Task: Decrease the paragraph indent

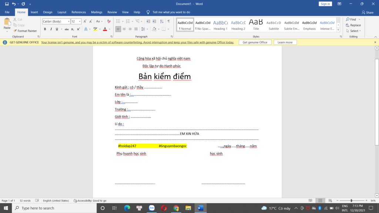Action: coord(148,21)
